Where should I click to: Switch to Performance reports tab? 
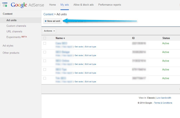click(x=109, y=5)
